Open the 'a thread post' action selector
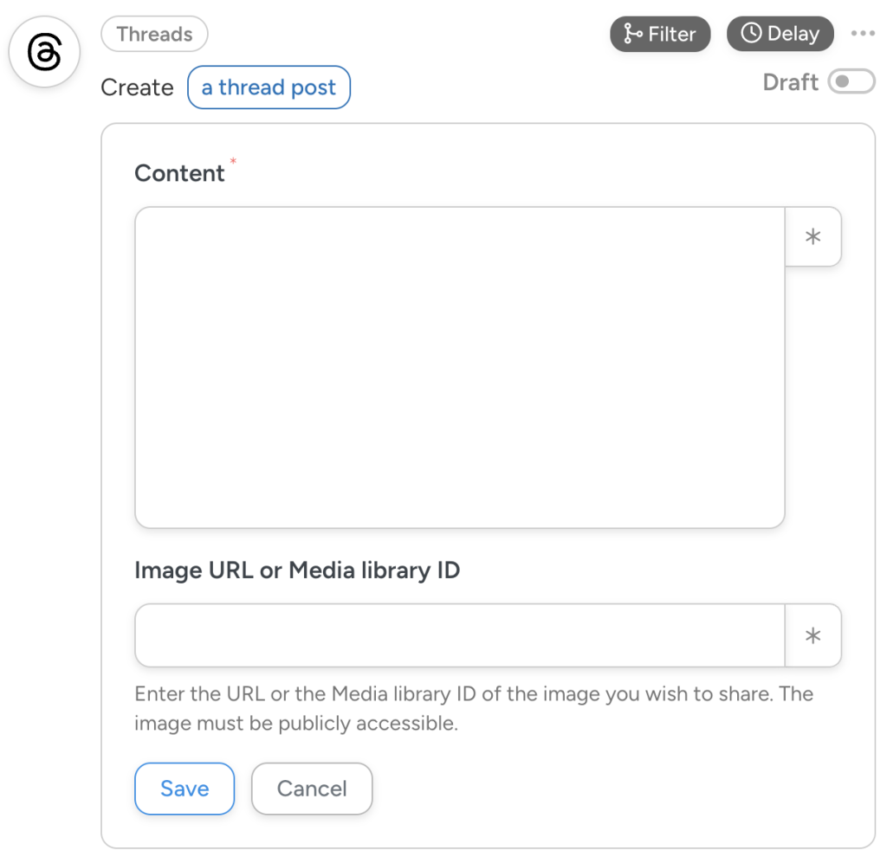The height and width of the screenshot is (857, 887). 269,87
